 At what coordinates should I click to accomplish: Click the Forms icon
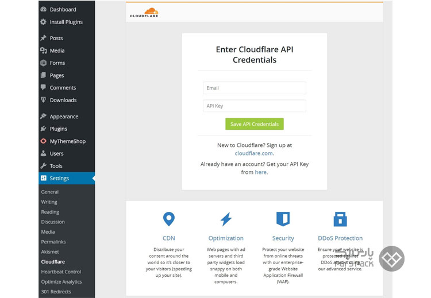tap(43, 63)
